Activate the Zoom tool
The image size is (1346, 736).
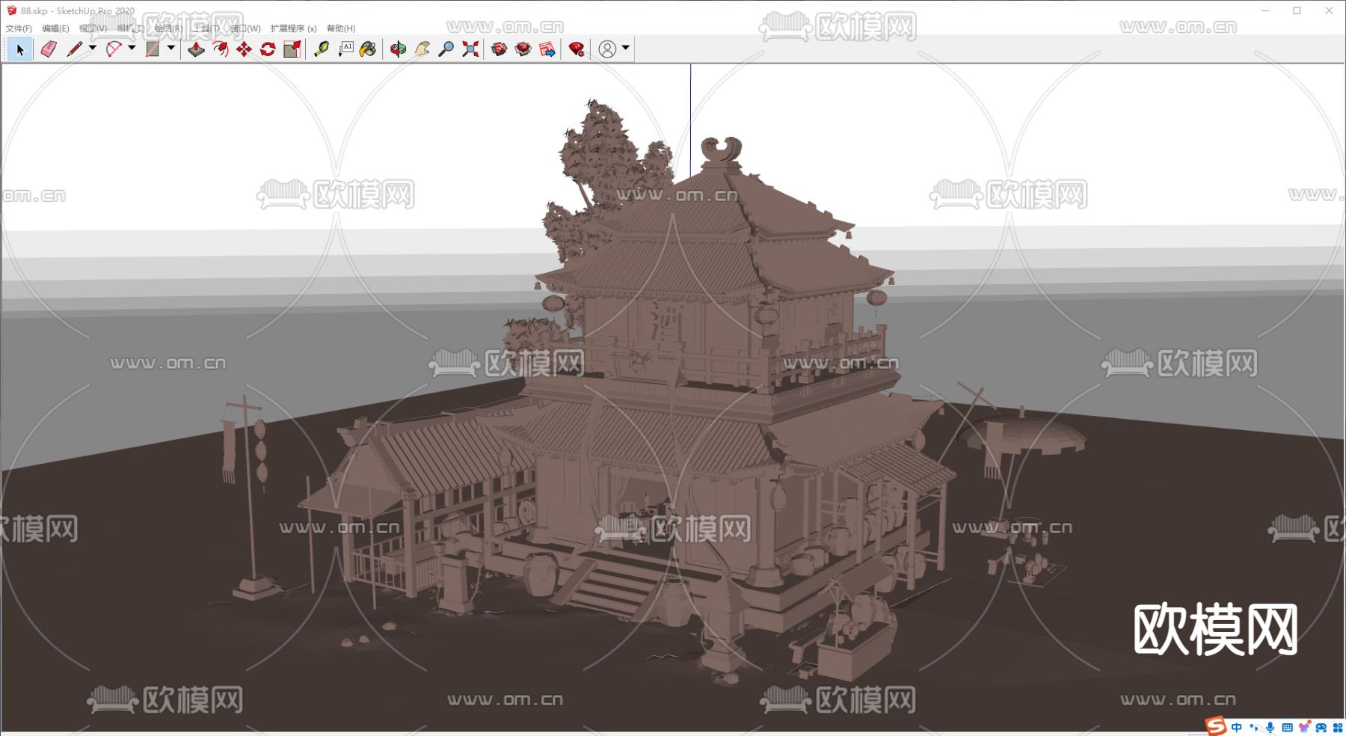click(445, 49)
